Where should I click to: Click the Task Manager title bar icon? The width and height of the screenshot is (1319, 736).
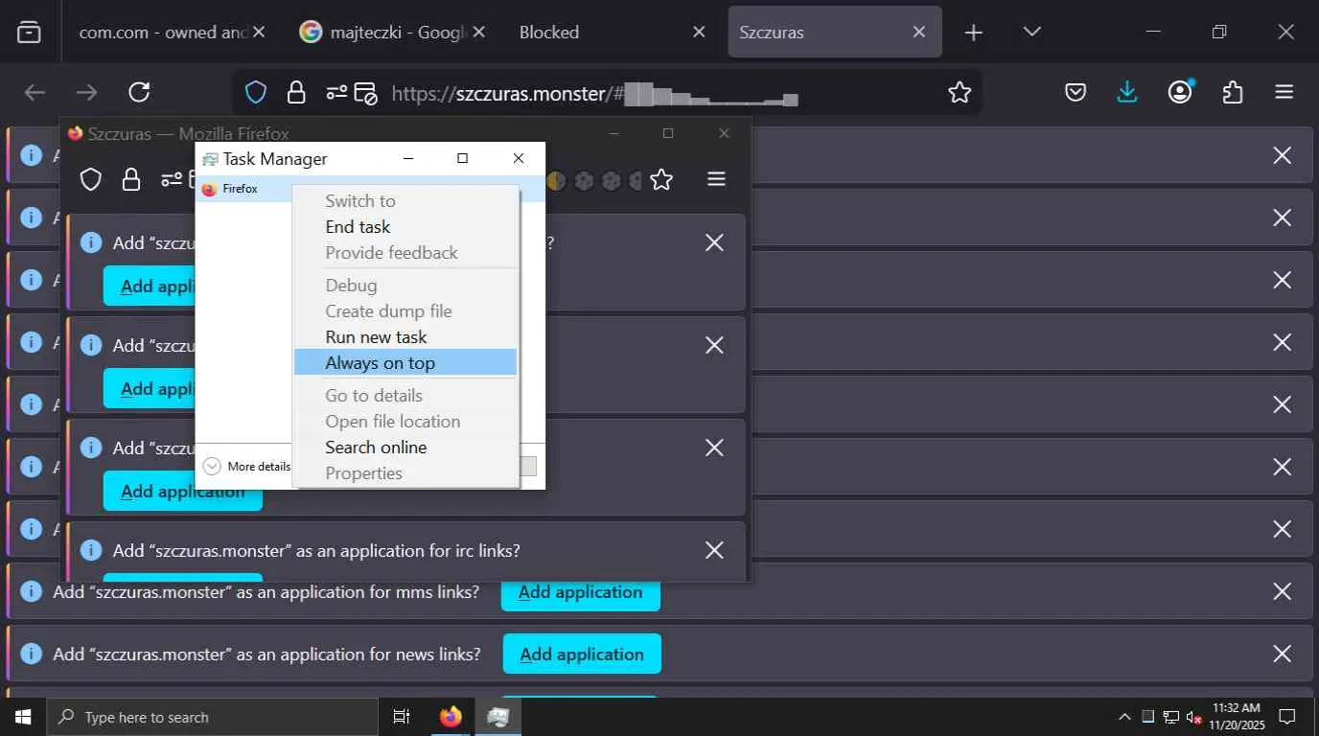coord(210,159)
